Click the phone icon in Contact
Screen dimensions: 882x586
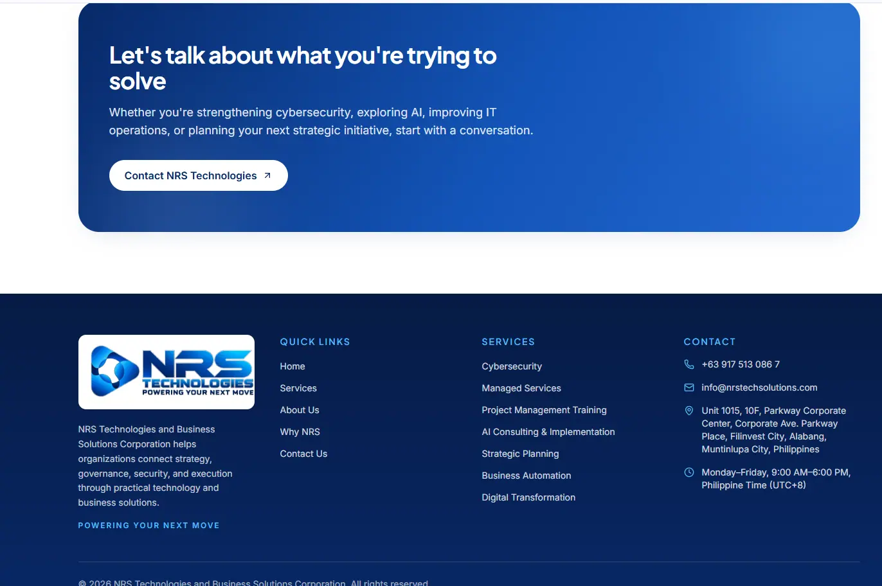pyautogui.click(x=688, y=364)
